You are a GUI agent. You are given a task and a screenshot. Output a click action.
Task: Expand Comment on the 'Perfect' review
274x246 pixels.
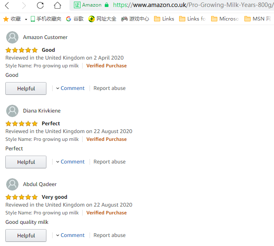(70, 162)
